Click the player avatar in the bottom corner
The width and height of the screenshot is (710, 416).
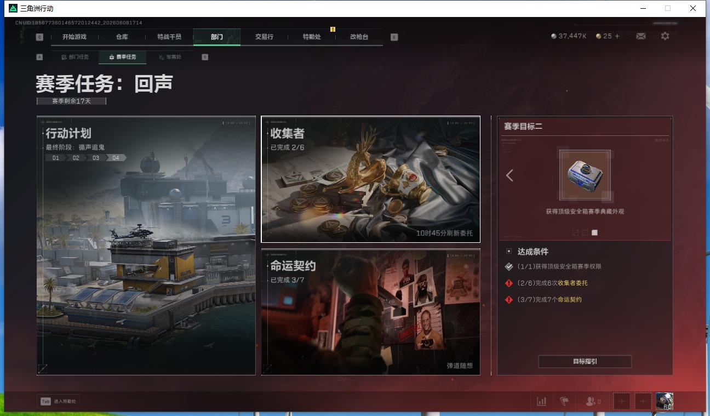(665, 401)
